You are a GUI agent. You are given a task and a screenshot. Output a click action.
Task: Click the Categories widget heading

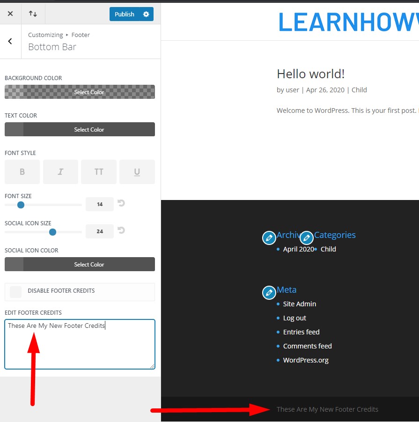pos(335,235)
